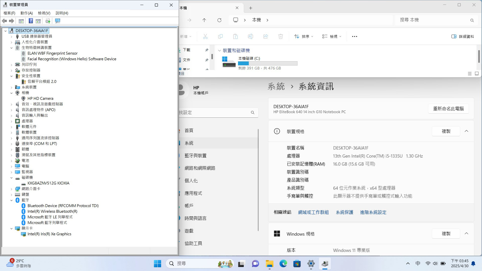
Task: Collapse the 藍牙 category
Action: coord(12,200)
